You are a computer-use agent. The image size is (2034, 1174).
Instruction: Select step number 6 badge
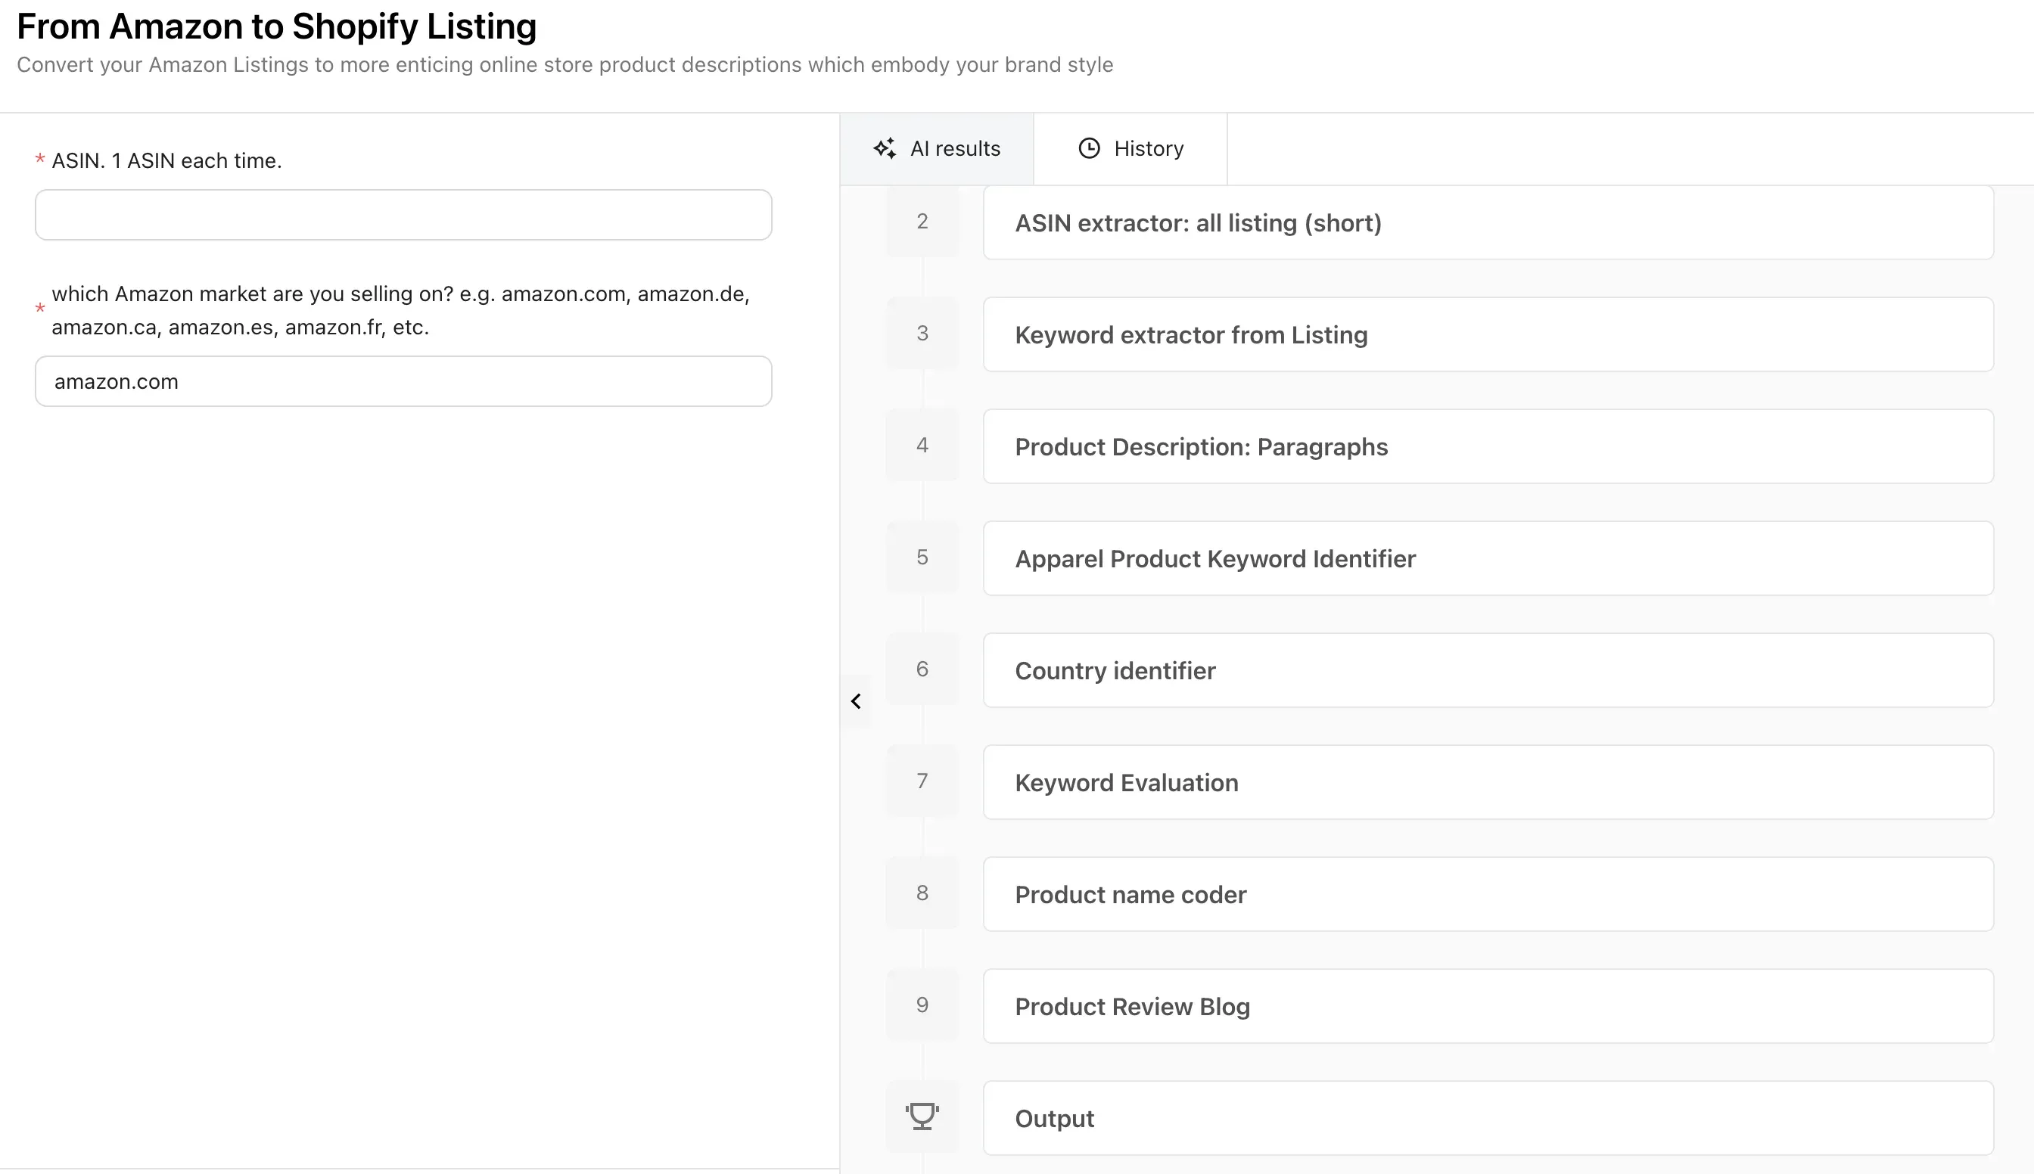click(922, 669)
